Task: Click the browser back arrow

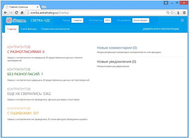Action: point(5,12)
